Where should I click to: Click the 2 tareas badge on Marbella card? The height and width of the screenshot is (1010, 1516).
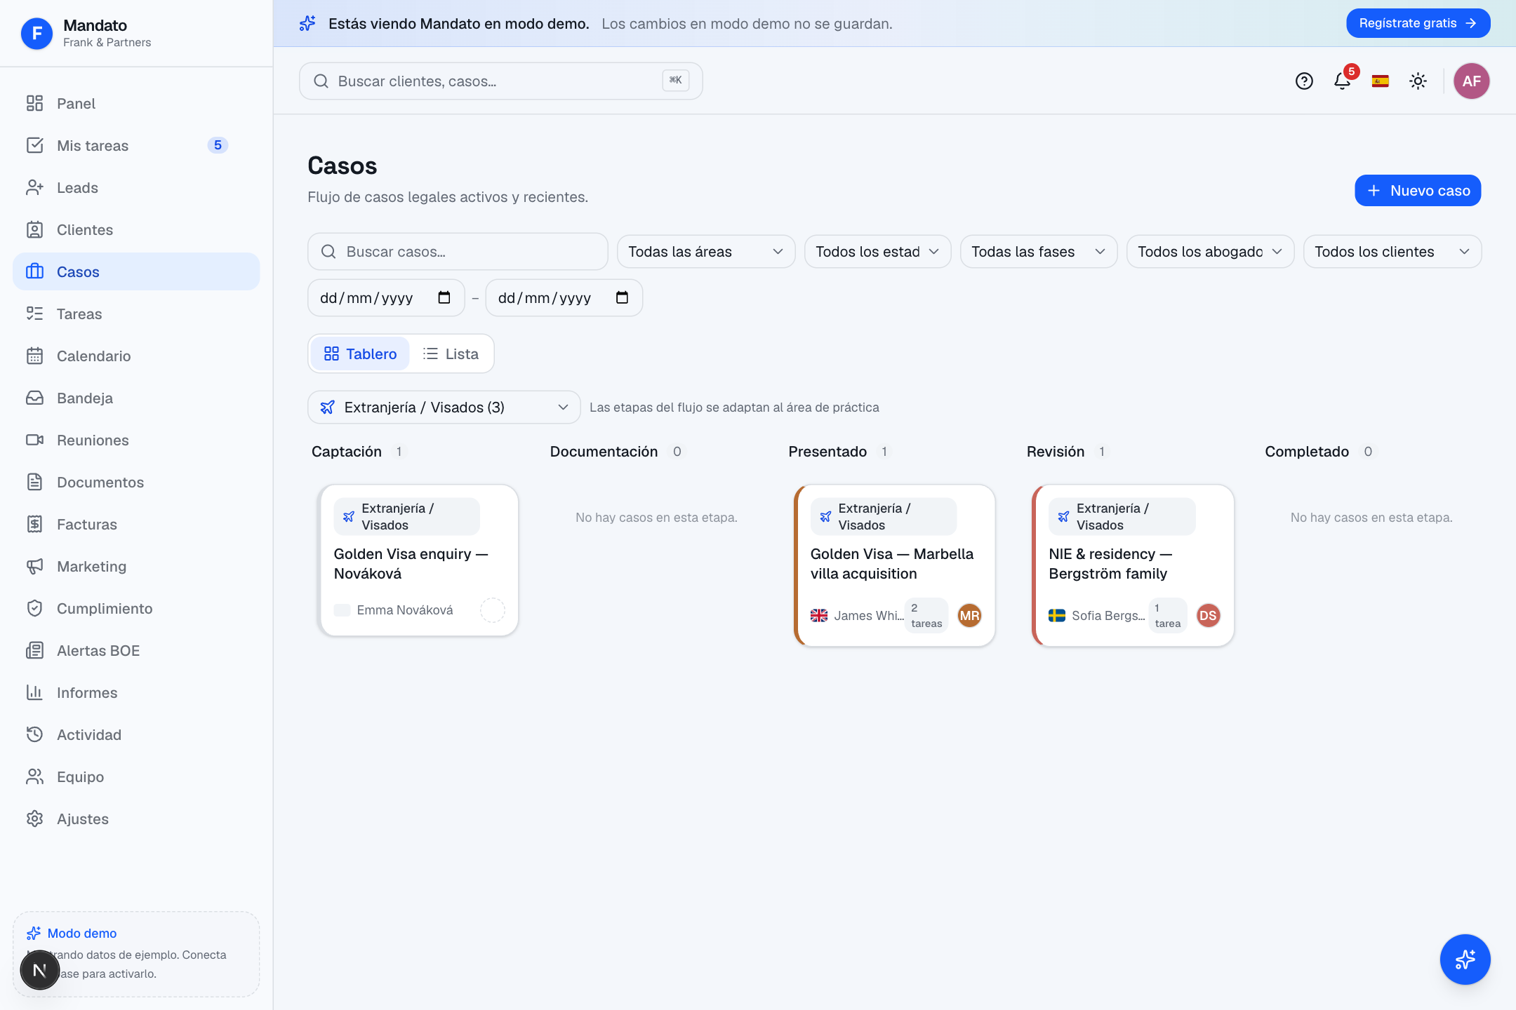click(926, 615)
